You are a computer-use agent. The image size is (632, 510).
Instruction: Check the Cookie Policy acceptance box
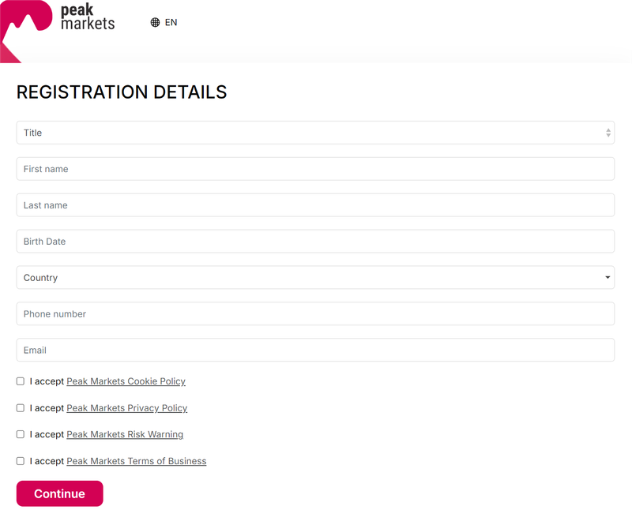pos(21,381)
